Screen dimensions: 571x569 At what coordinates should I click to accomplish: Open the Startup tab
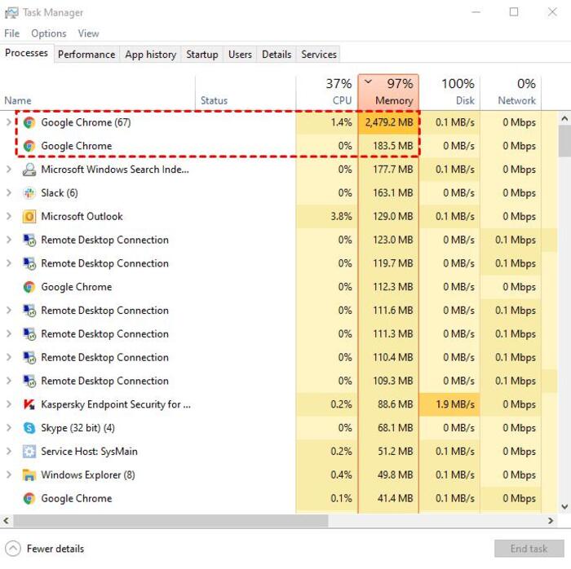[x=202, y=55]
